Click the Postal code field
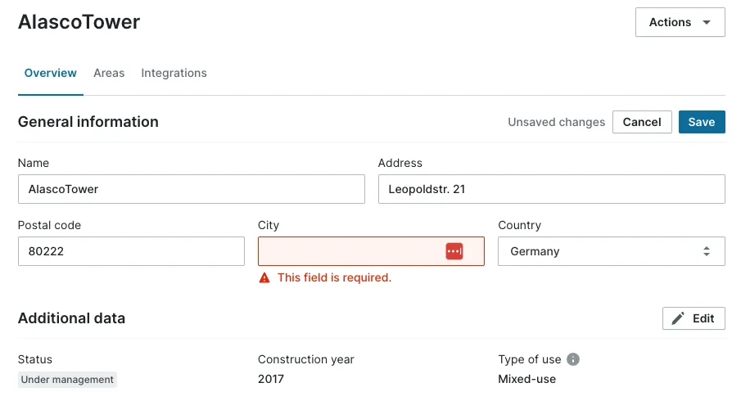This screenshot has width=750, height=419. (x=131, y=251)
